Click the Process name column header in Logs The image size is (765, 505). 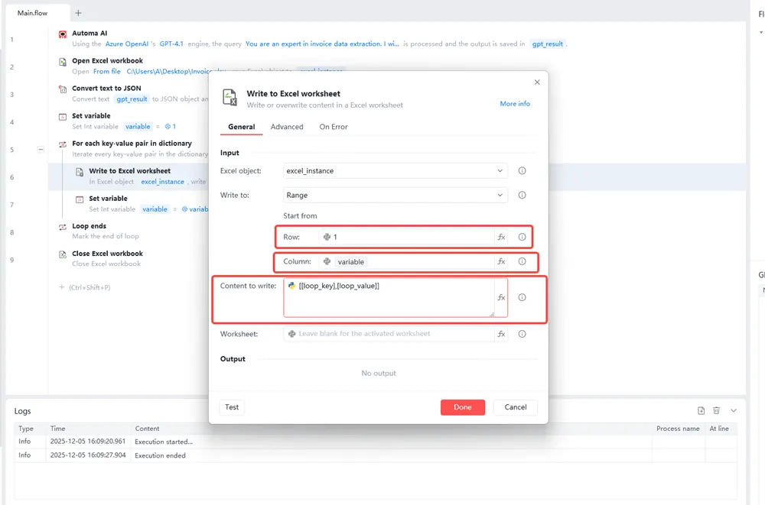tap(678, 429)
